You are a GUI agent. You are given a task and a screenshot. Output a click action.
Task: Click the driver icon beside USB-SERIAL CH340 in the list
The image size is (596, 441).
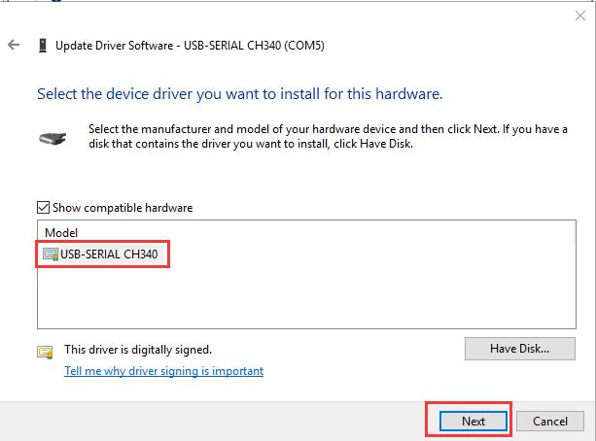click(51, 255)
